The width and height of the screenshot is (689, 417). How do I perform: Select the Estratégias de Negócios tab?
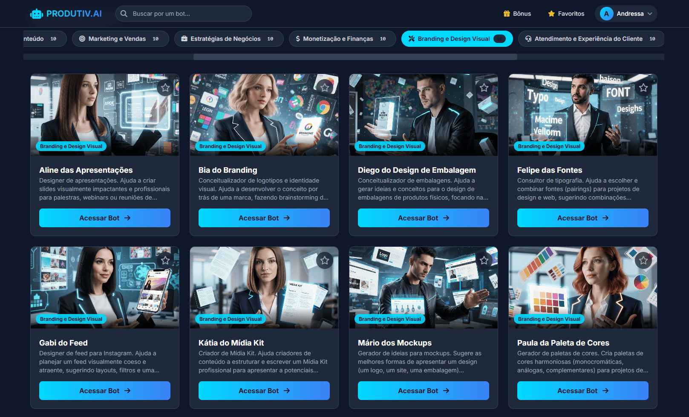coord(228,39)
